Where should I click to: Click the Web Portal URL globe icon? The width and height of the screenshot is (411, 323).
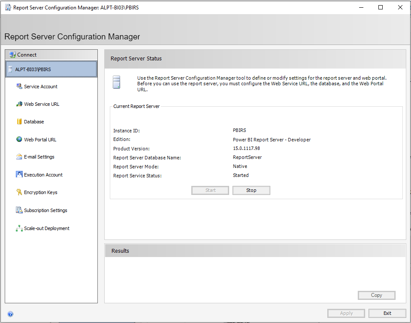pyautogui.click(x=19, y=139)
